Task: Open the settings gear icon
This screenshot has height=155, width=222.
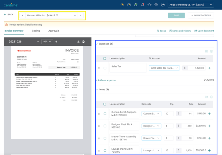Action: 156,5
